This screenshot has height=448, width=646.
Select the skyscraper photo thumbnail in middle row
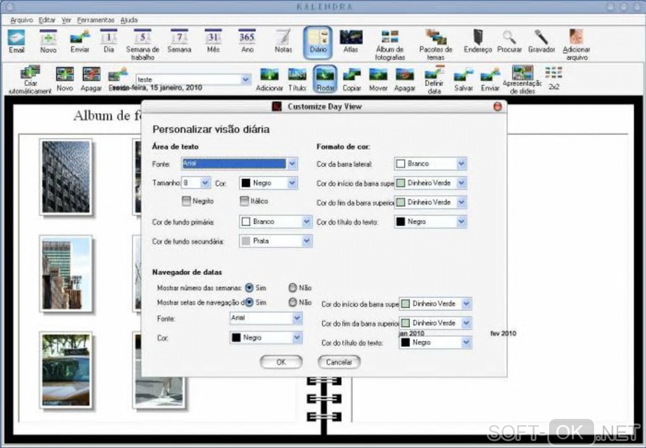[x=66, y=274]
